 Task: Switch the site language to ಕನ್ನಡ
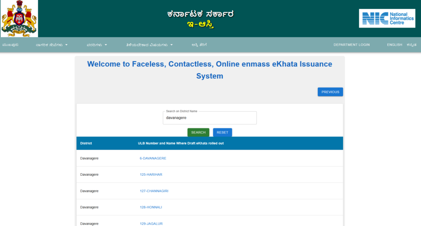coord(412,45)
